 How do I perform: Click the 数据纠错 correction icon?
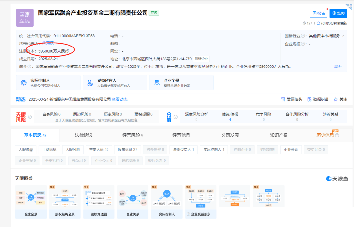coord(309,99)
